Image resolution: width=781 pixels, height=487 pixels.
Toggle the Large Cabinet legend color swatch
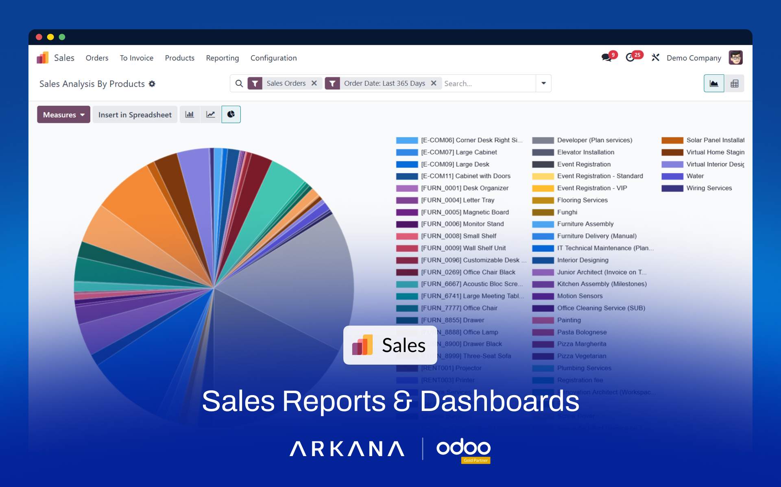point(407,152)
